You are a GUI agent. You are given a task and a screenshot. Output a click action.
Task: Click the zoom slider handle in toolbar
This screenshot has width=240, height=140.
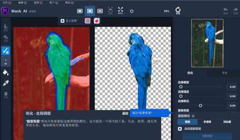[132, 11]
